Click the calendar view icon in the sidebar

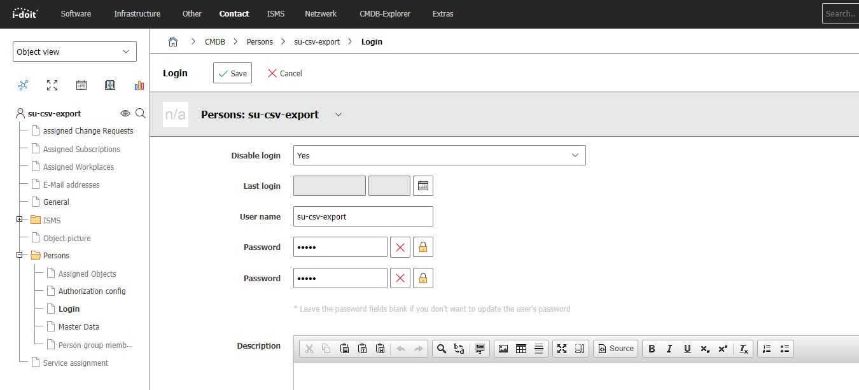81,85
